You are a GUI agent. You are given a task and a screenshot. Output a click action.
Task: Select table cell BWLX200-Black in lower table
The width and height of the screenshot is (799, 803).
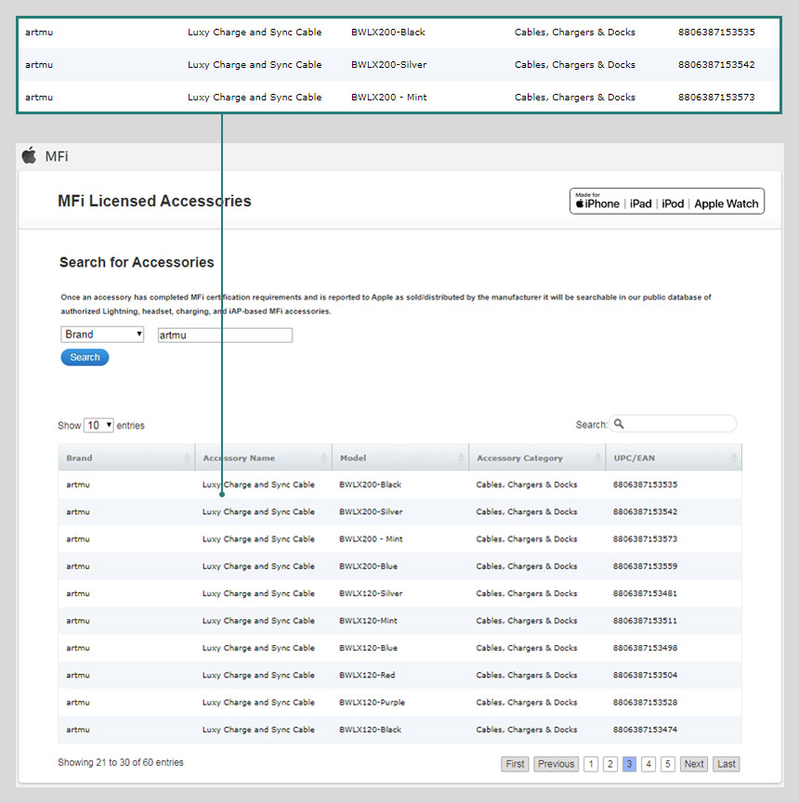[370, 484]
